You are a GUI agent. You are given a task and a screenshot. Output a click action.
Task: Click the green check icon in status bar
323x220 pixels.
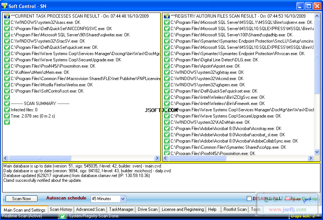(x=63, y=216)
